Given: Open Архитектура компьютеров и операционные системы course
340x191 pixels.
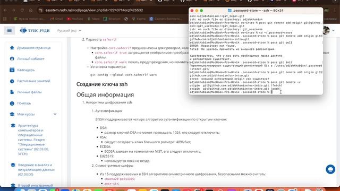Looking at the screenshot, I should click(34, 140).
